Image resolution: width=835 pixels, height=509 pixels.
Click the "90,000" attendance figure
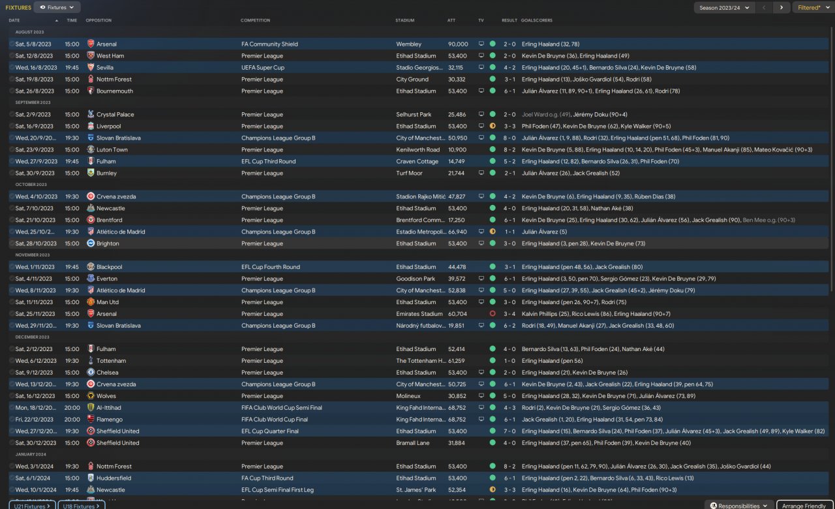[458, 44]
